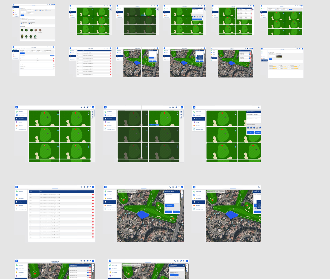
Task: Zoom in on the large Add Pro Tip - Hole 7 map
Action: click(182, 192)
